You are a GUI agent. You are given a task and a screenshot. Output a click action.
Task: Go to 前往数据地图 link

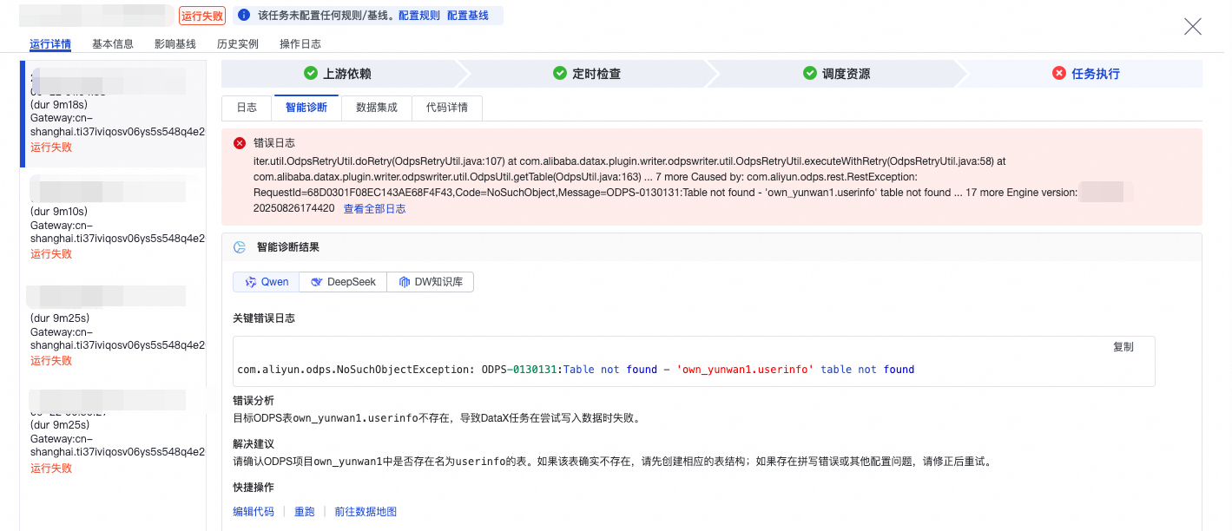tap(366, 512)
